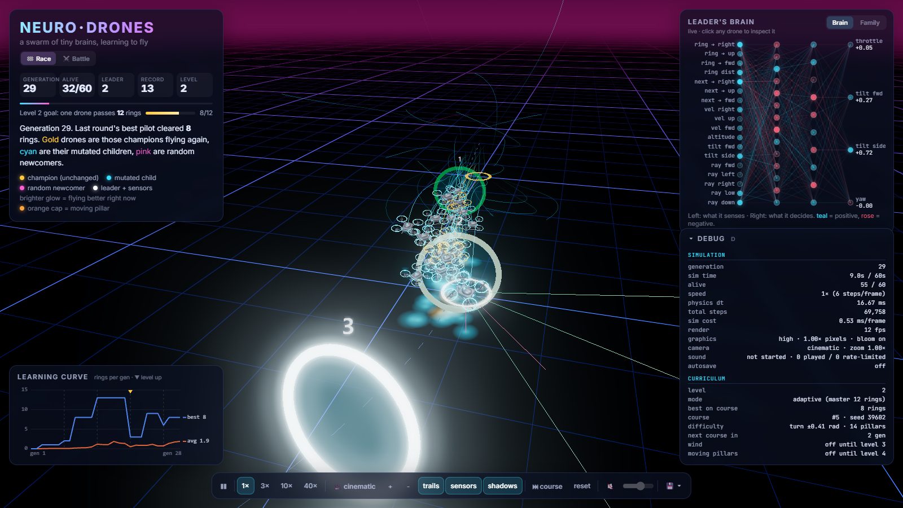Switch to the Brain tab

(x=840, y=23)
